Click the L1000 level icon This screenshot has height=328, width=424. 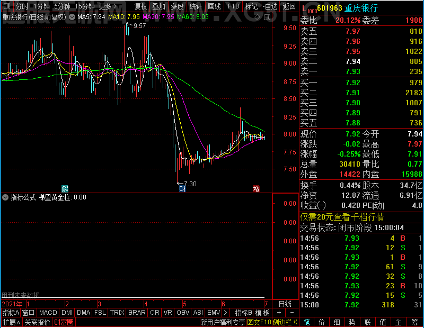point(308,9)
